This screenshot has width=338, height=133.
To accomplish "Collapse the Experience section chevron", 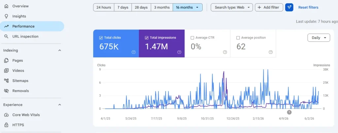I will [60, 105].
